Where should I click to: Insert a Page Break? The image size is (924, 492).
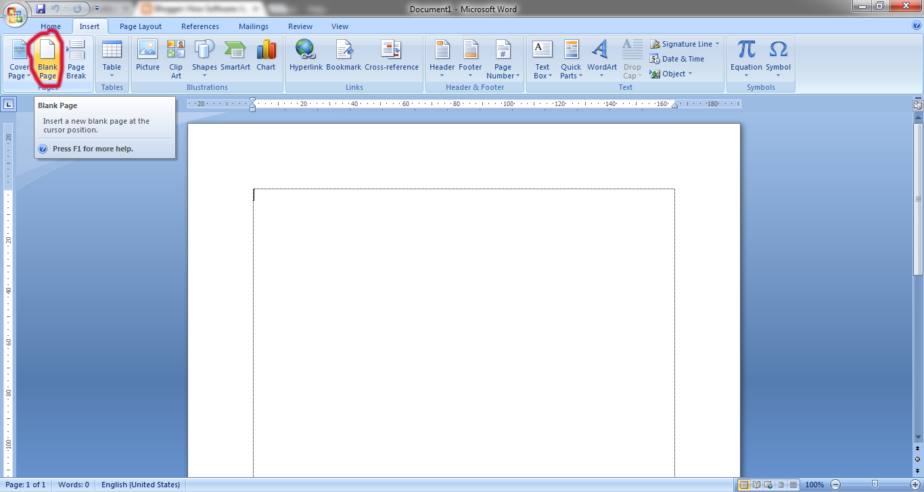point(76,57)
